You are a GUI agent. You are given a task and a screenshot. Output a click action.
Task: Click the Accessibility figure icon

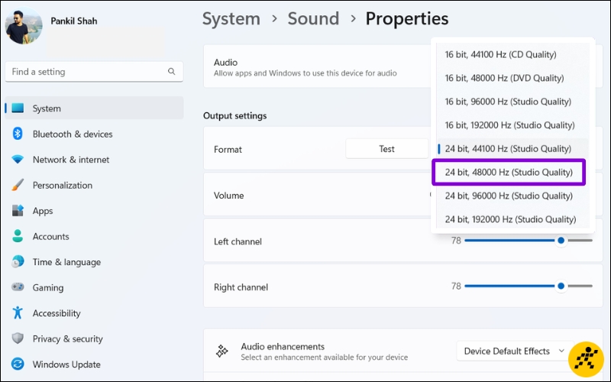(x=18, y=312)
